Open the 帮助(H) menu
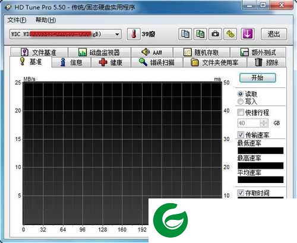This screenshot has height=243, width=297. 46,20
